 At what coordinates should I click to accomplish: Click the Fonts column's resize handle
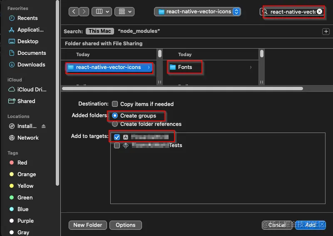(261, 82)
